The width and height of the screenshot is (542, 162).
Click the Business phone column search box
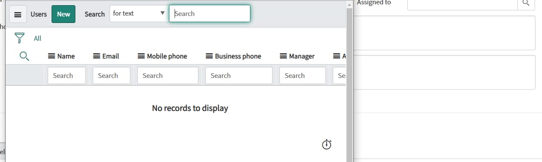(239, 75)
